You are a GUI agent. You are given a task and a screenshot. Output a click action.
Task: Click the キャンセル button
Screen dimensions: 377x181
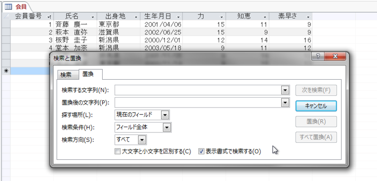[x=316, y=106]
